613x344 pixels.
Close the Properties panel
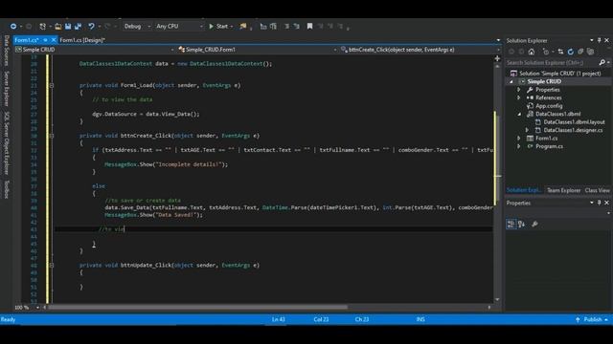click(606, 203)
